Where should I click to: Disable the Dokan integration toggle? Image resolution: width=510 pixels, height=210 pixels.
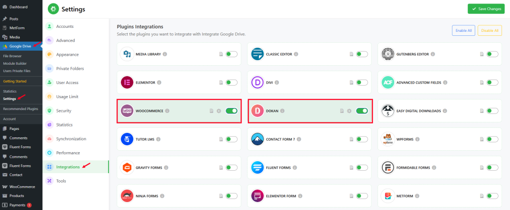coord(362,111)
